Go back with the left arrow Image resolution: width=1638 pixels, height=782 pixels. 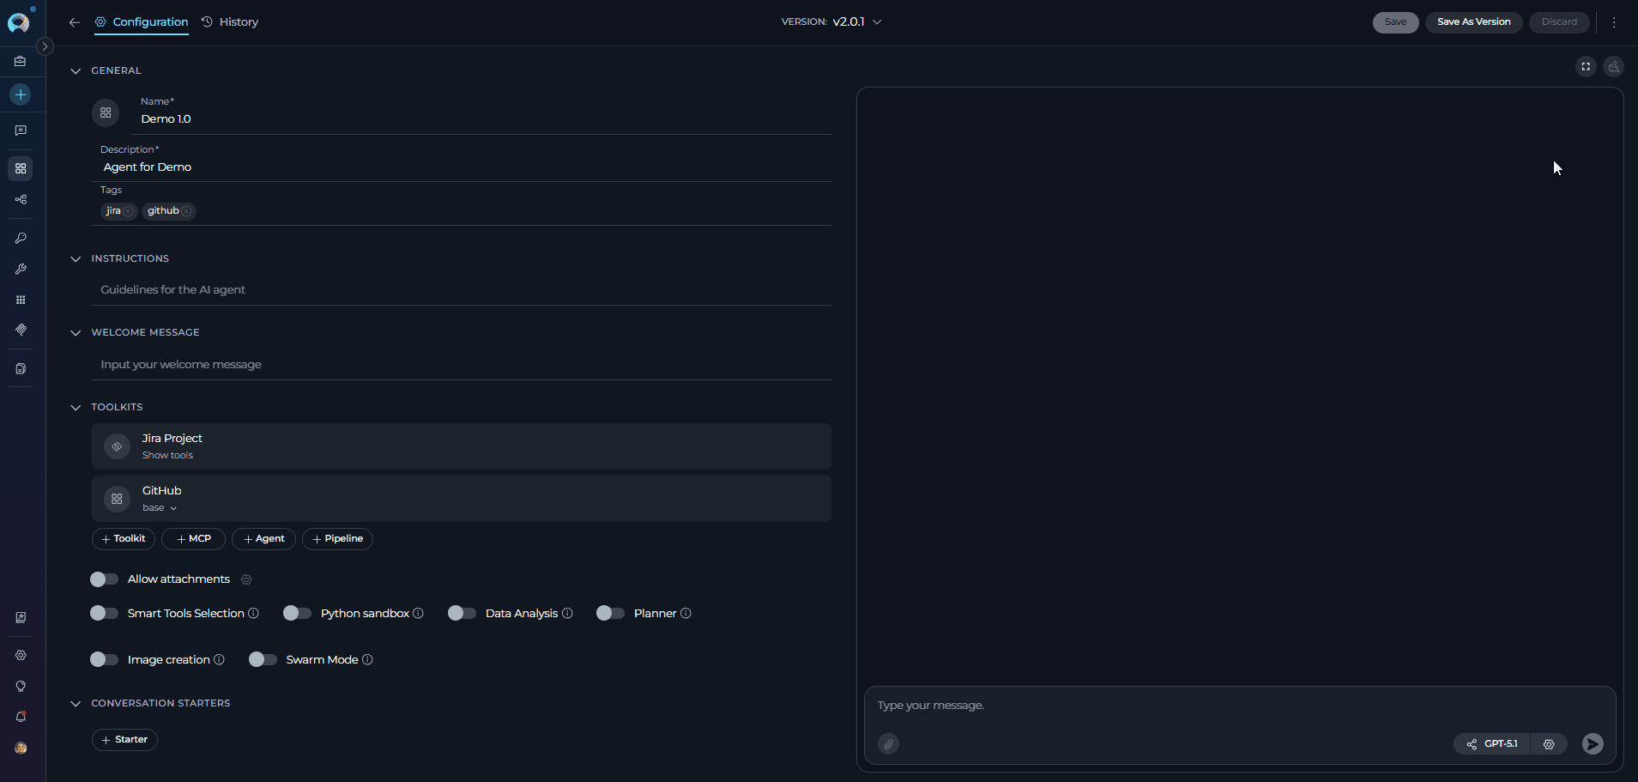pos(75,22)
